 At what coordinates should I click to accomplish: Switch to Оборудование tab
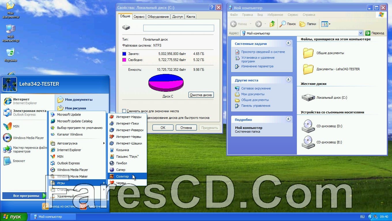click(x=158, y=17)
